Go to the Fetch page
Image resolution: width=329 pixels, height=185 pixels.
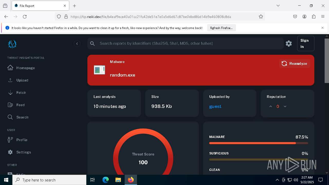pos(17,92)
